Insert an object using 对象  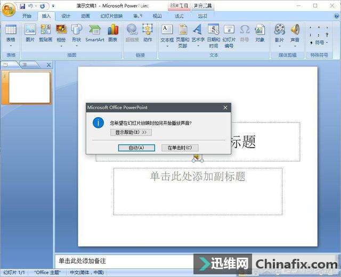click(259, 32)
